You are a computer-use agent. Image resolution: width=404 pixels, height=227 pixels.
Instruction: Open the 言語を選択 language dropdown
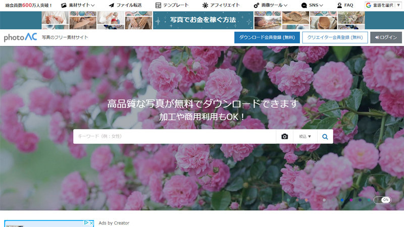coord(383,6)
